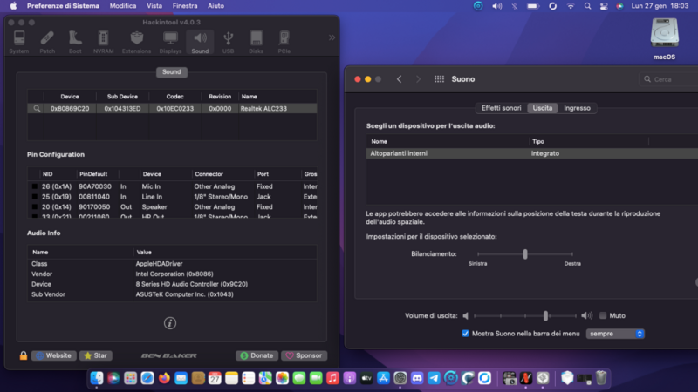Open Music app from the Dock
Image resolution: width=698 pixels, height=392 pixels.
(x=332, y=378)
